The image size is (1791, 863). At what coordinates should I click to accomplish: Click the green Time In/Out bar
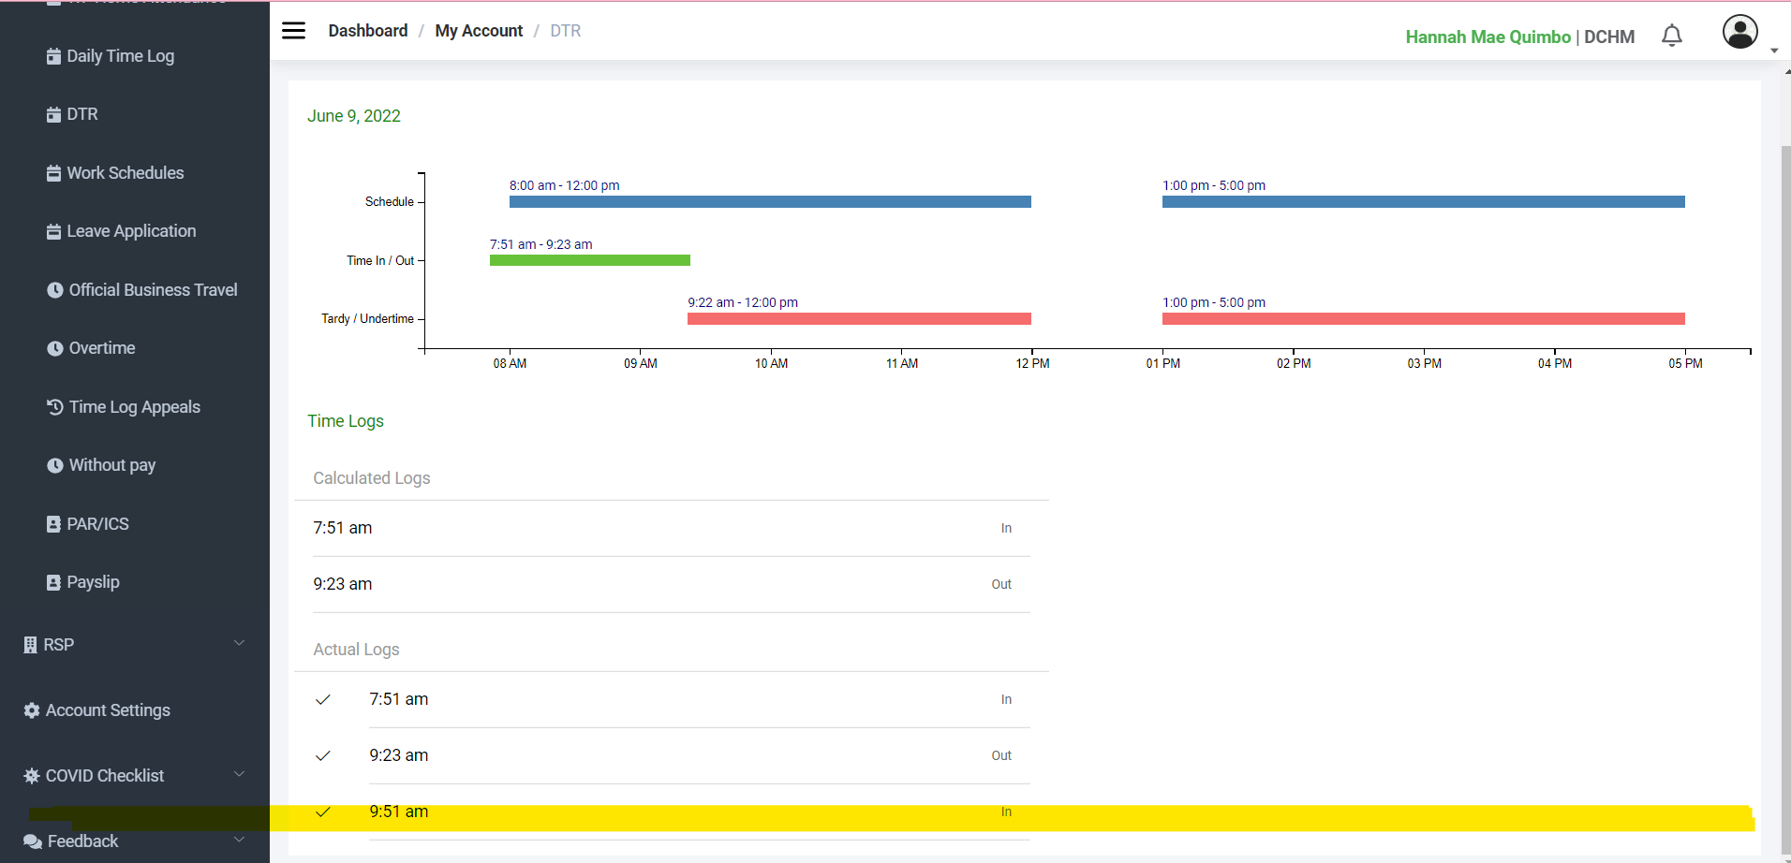[x=589, y=260]
